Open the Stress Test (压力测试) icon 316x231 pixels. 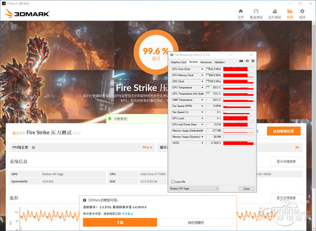pos(273,13)
